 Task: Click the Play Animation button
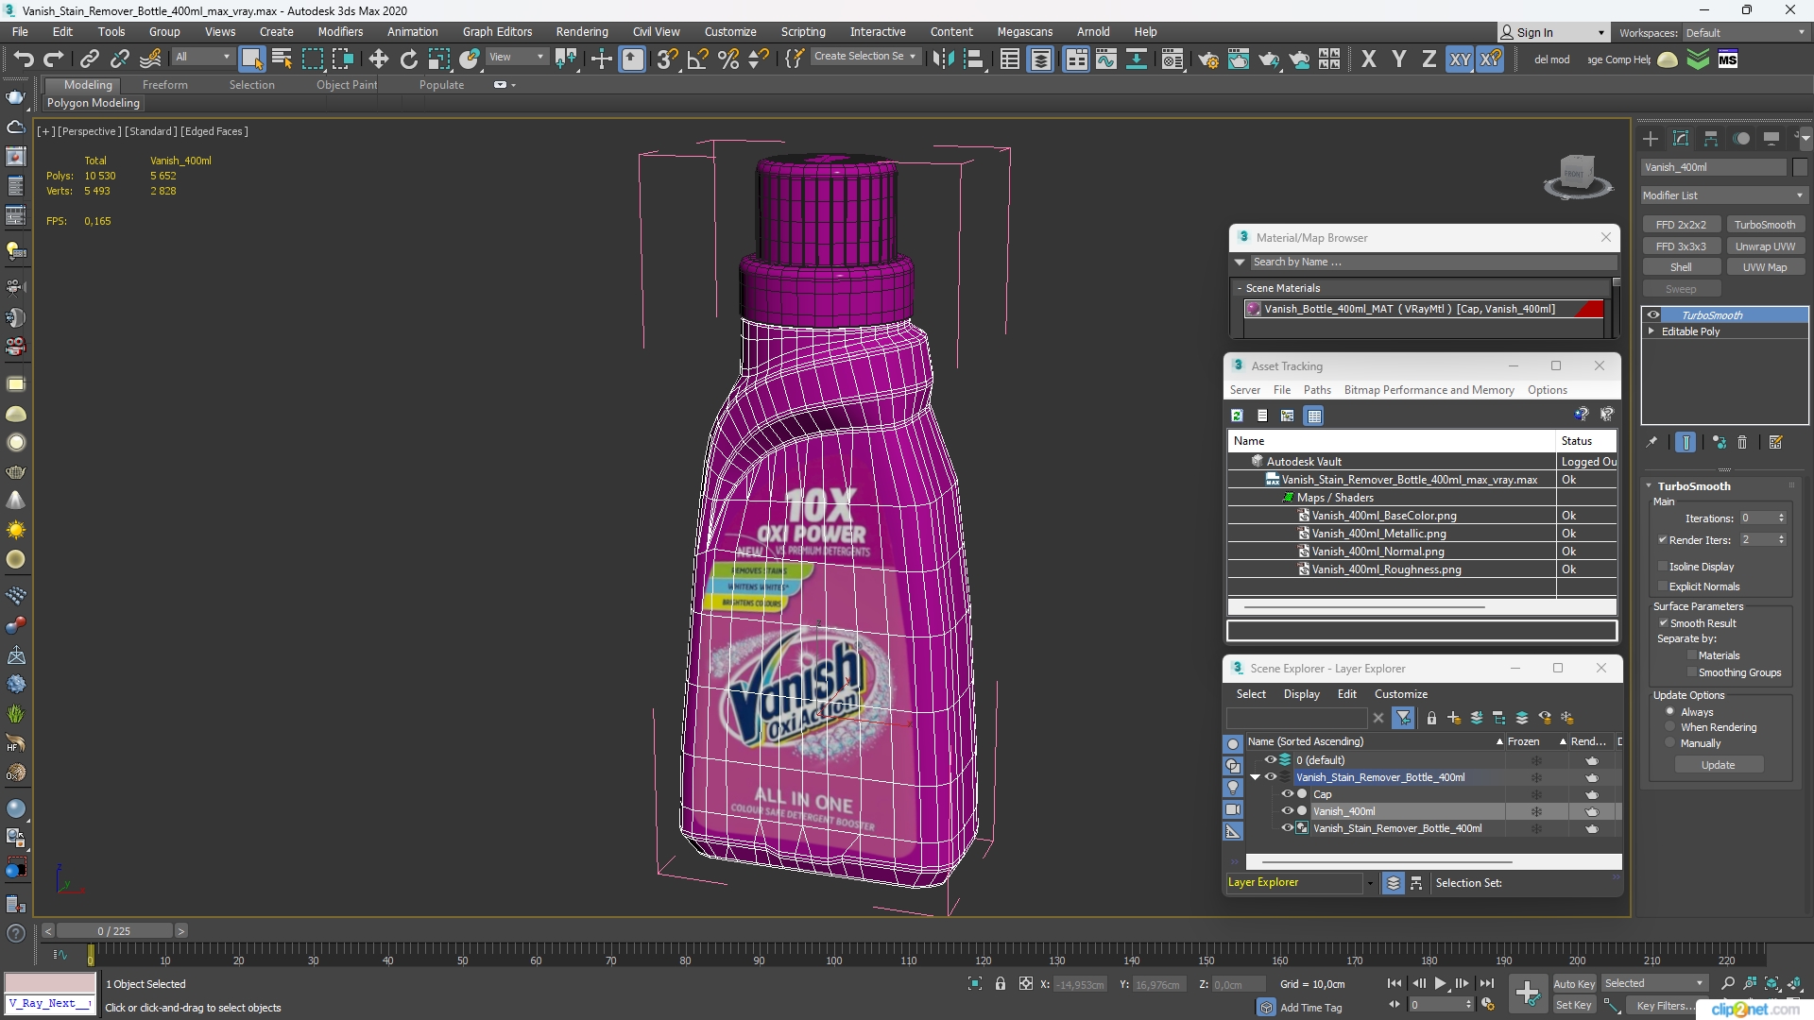(1440, 983)
